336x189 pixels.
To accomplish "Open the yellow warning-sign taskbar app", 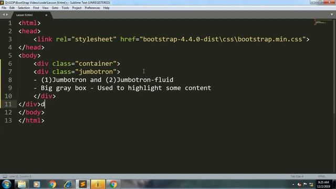I will coord(98,184).
